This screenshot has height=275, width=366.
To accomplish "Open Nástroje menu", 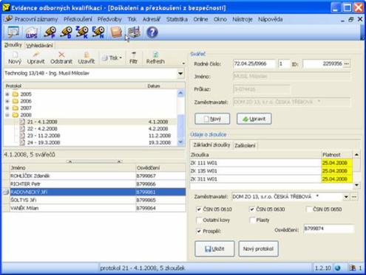I will [x=243, y=19].
